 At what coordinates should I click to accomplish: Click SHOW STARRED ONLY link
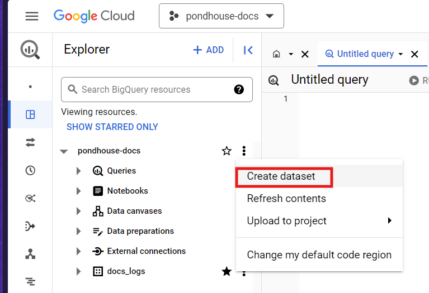(112, 127)
